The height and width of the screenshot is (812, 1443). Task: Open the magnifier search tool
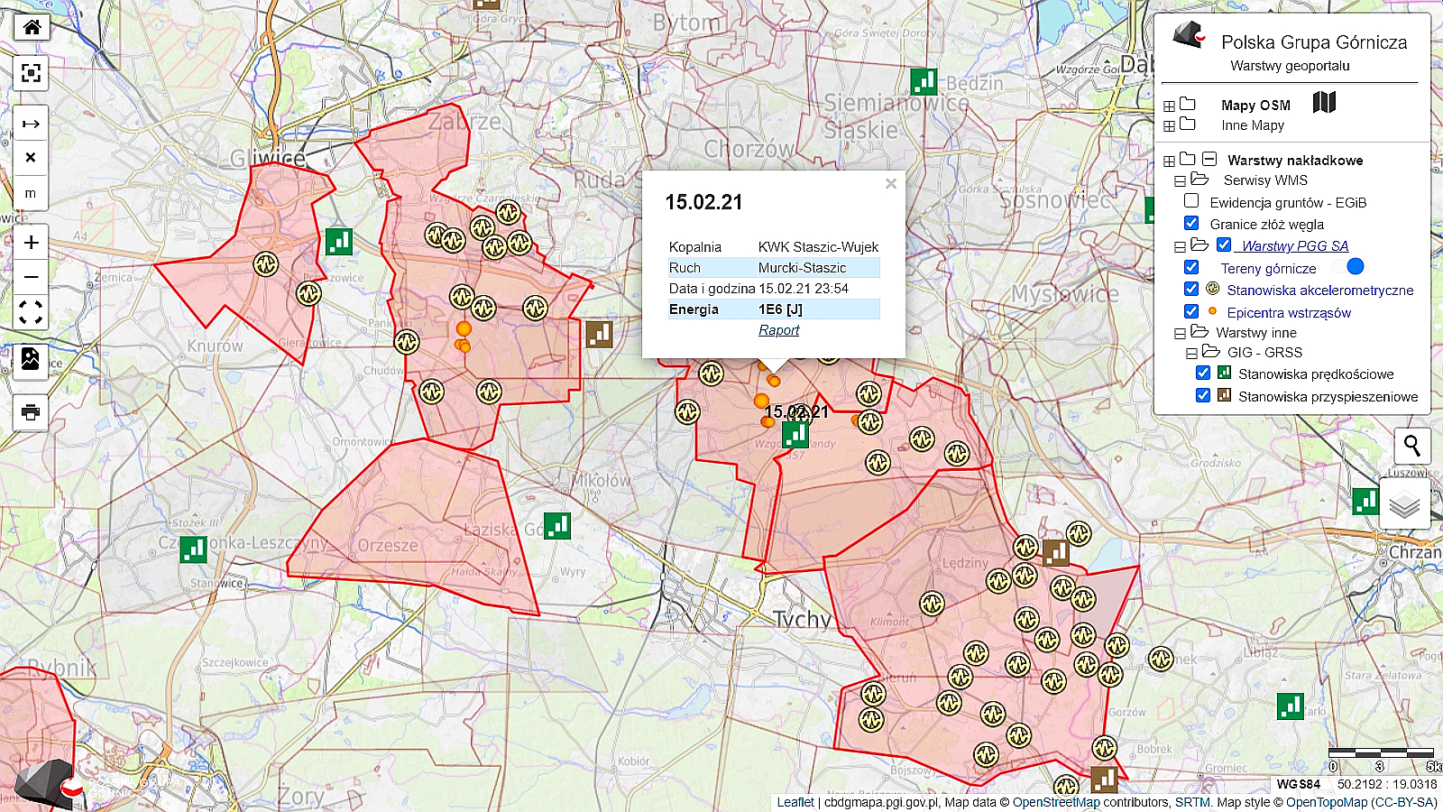(x=1411, y=446)
